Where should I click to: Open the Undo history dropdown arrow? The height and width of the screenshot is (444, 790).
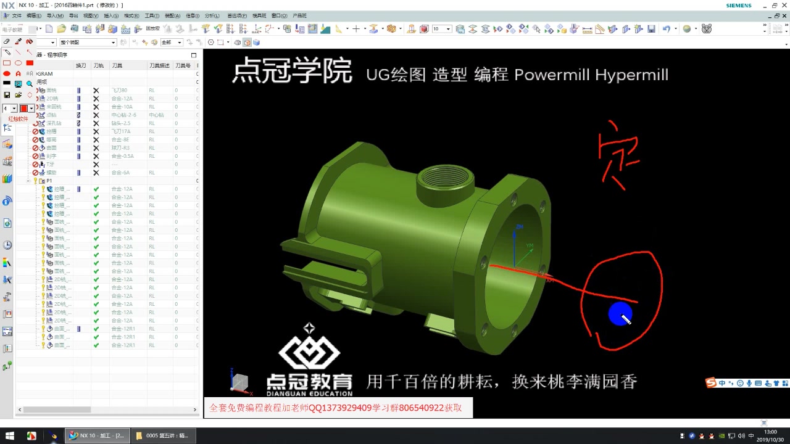click(676, 29)
